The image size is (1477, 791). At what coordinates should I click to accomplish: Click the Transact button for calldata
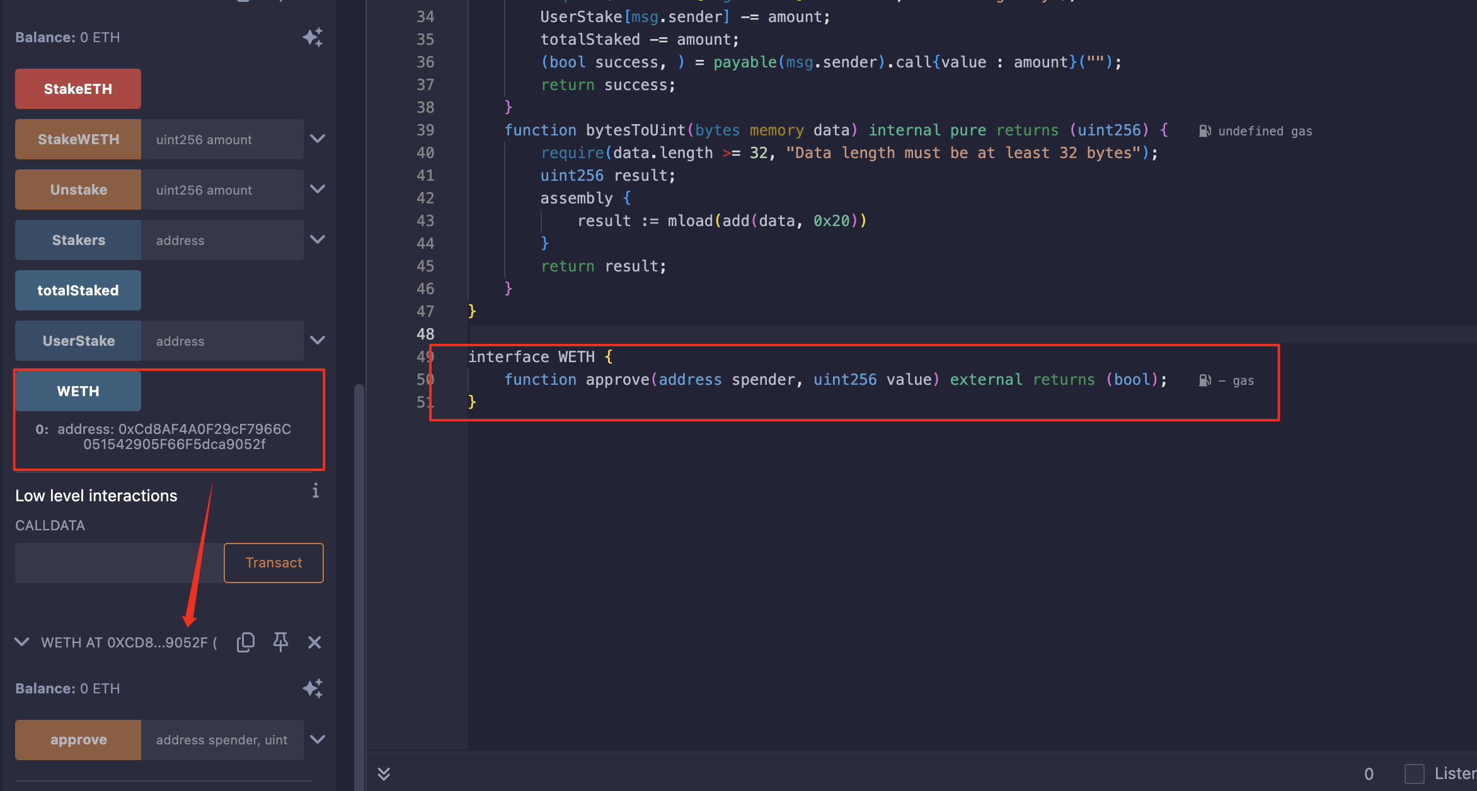273,562
